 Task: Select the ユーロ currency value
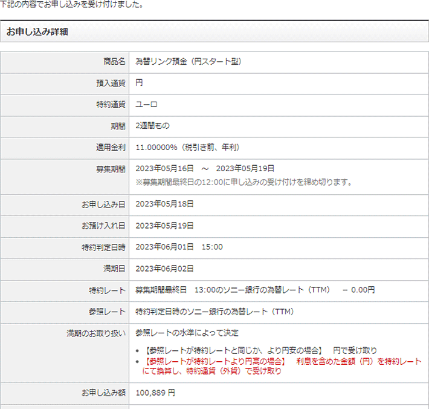point(146,105)
